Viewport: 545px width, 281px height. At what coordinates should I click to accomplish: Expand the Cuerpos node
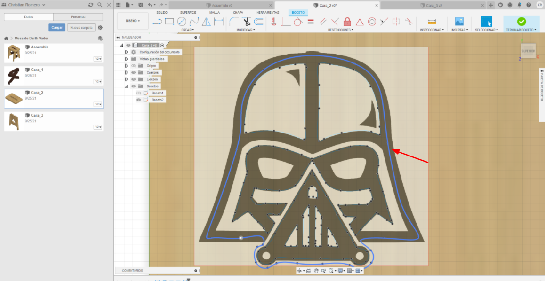point(127,72)
